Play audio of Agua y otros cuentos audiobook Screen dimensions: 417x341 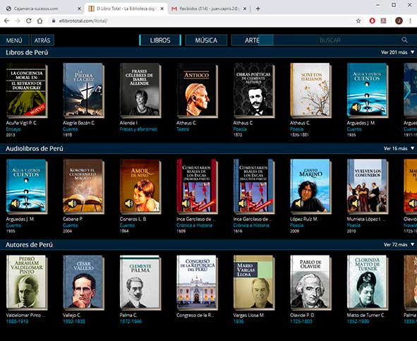[x=16, y=203]
